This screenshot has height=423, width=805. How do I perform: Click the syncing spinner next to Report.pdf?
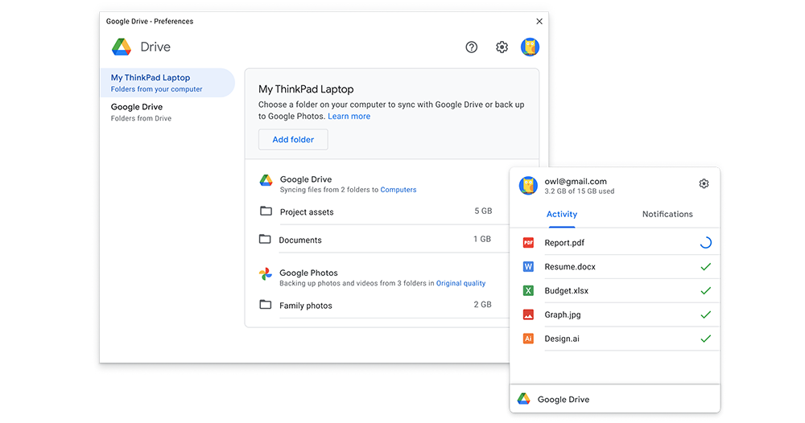pyautogui.click(x=706, y=243)
